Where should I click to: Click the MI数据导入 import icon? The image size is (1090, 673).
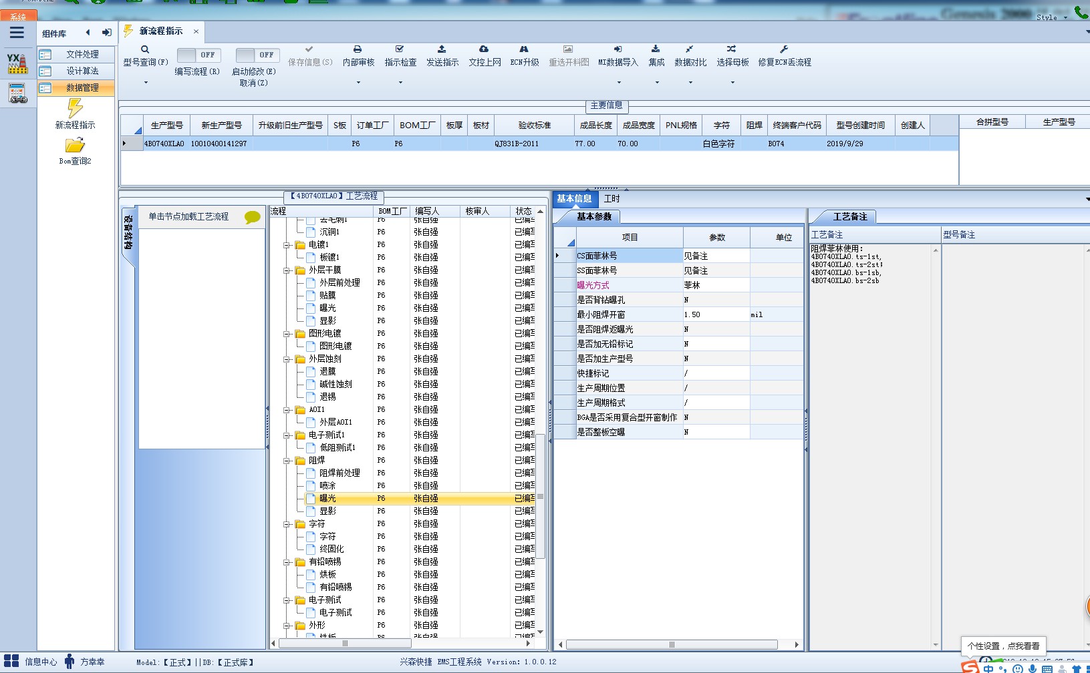[x=618, y=49]
